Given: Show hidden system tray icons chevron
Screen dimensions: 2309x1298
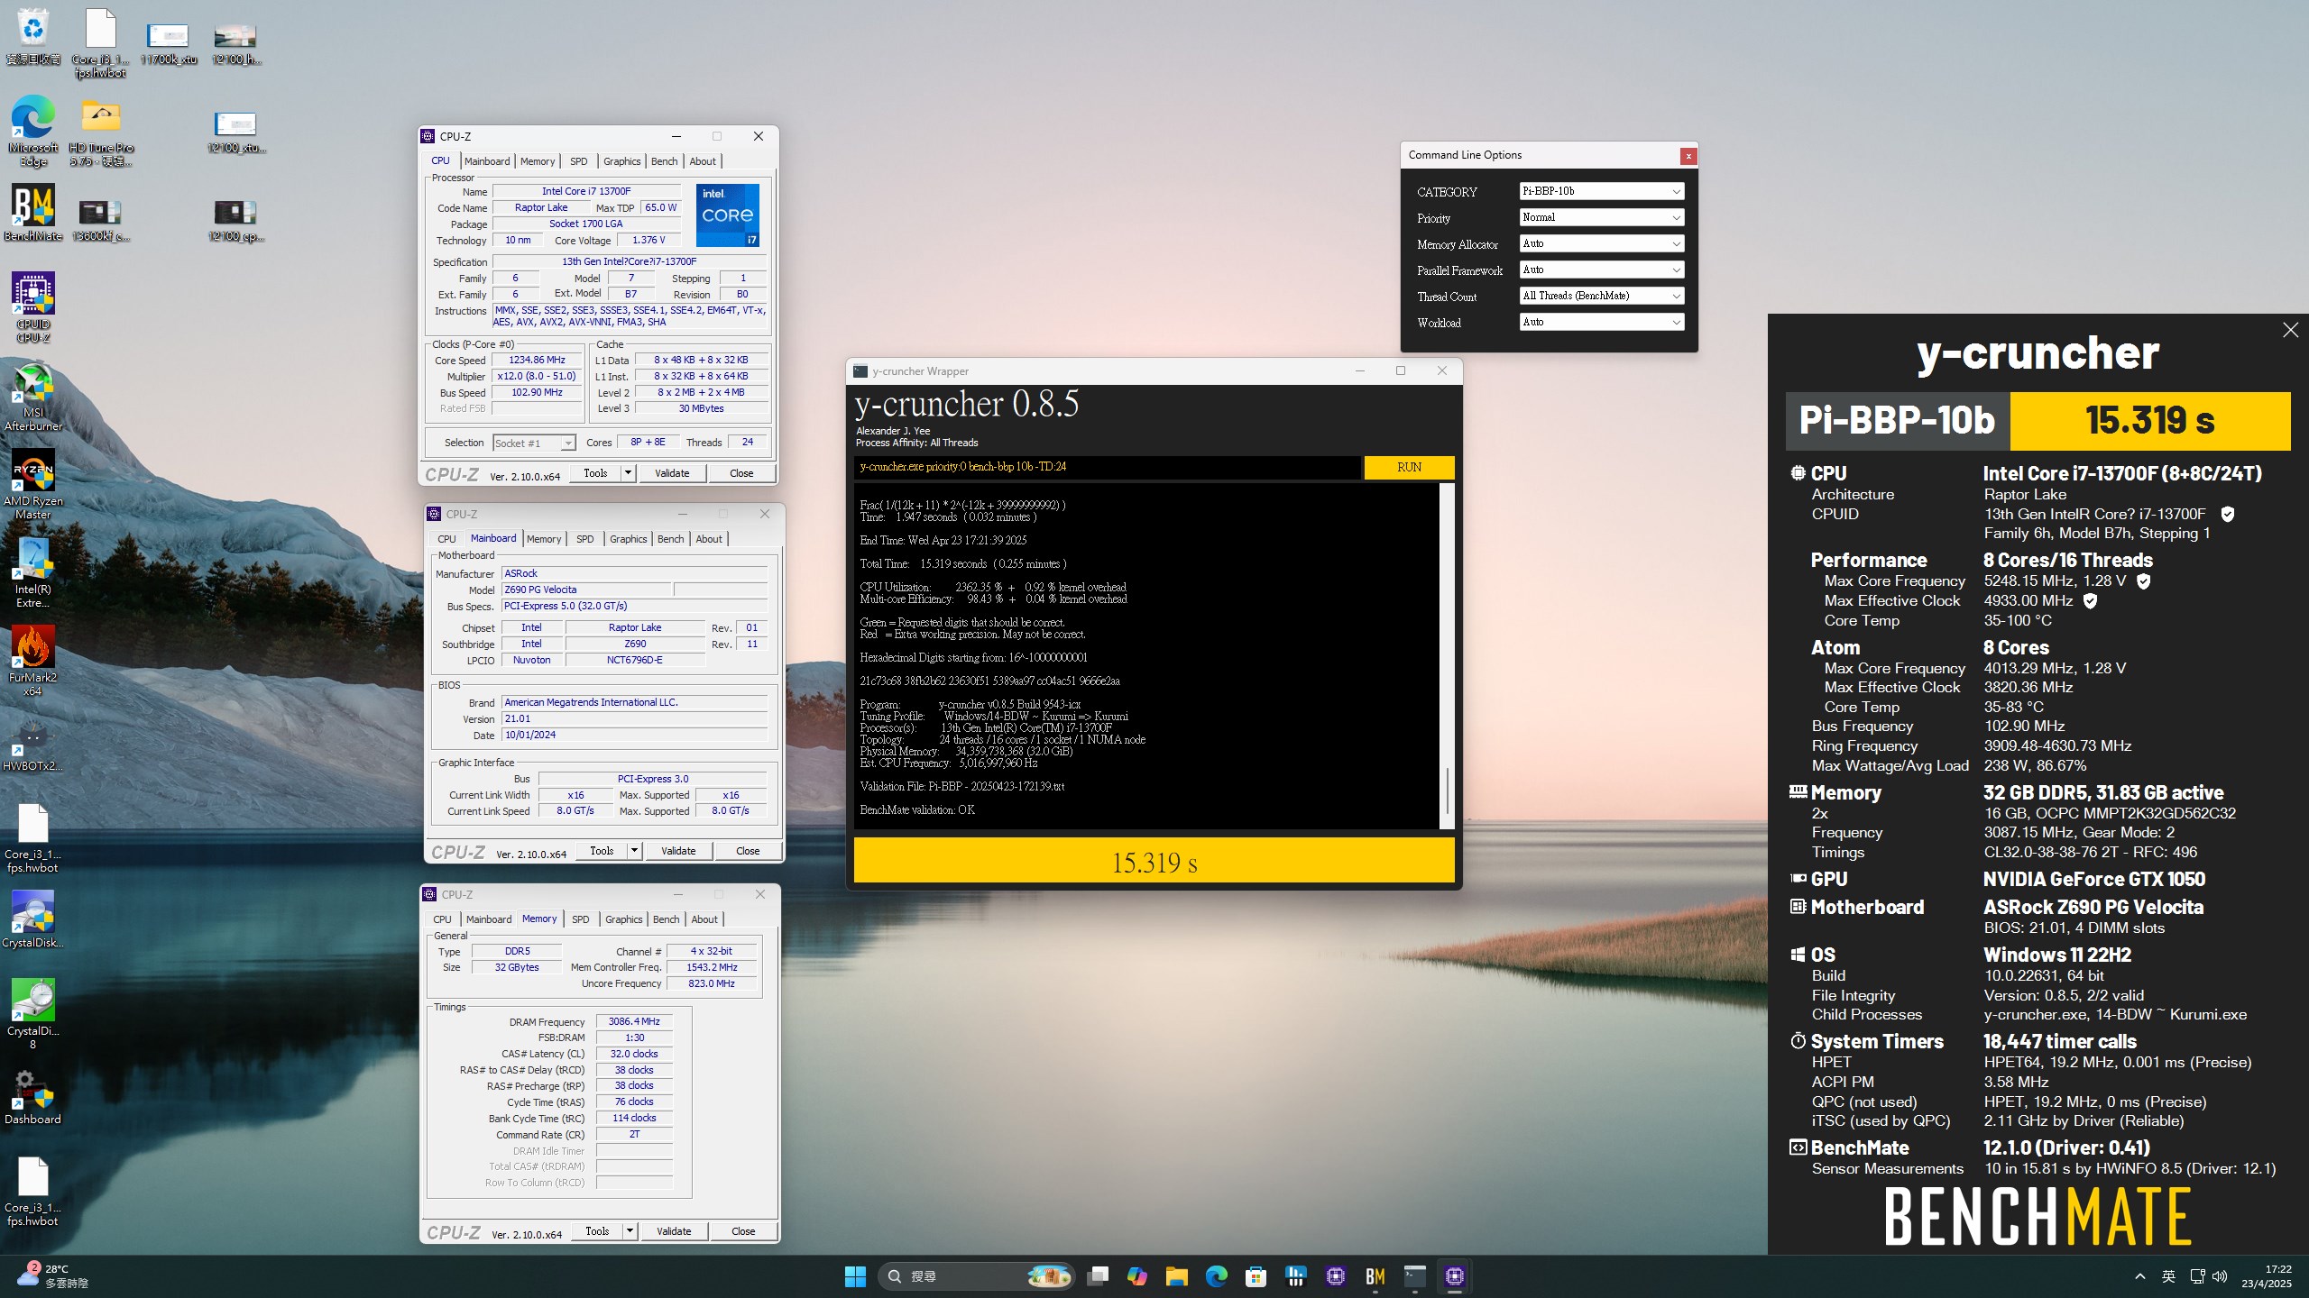Looking at the screenshot, I should click(x=2140, y=1276).
